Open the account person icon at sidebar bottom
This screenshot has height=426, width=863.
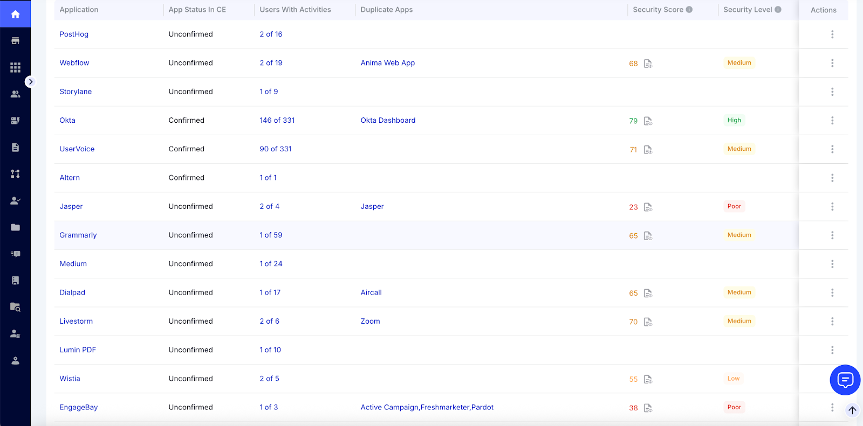coord(15,360)
